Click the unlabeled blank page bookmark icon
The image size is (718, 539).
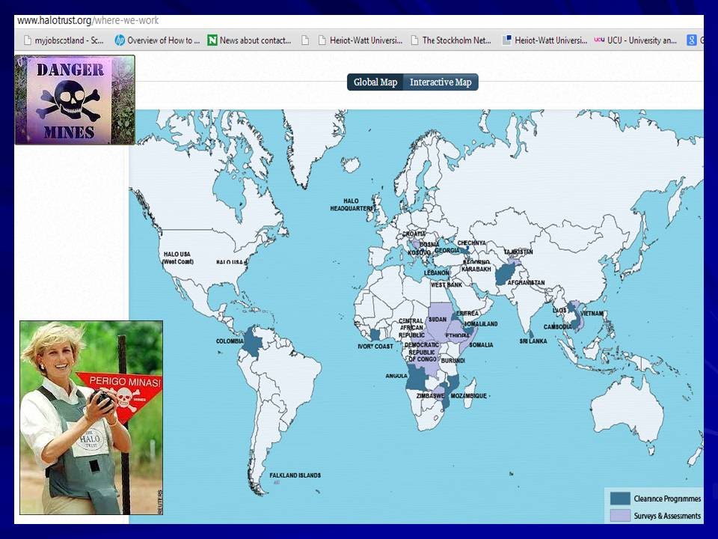[305, 40]
